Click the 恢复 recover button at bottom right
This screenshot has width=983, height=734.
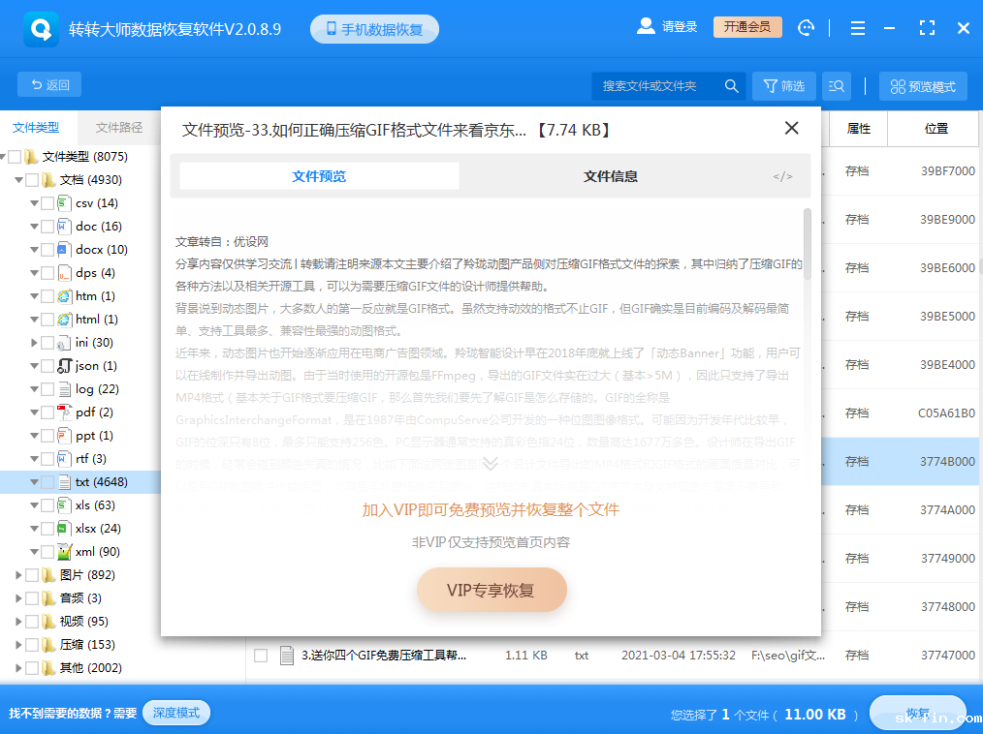[x=918, y=712]
